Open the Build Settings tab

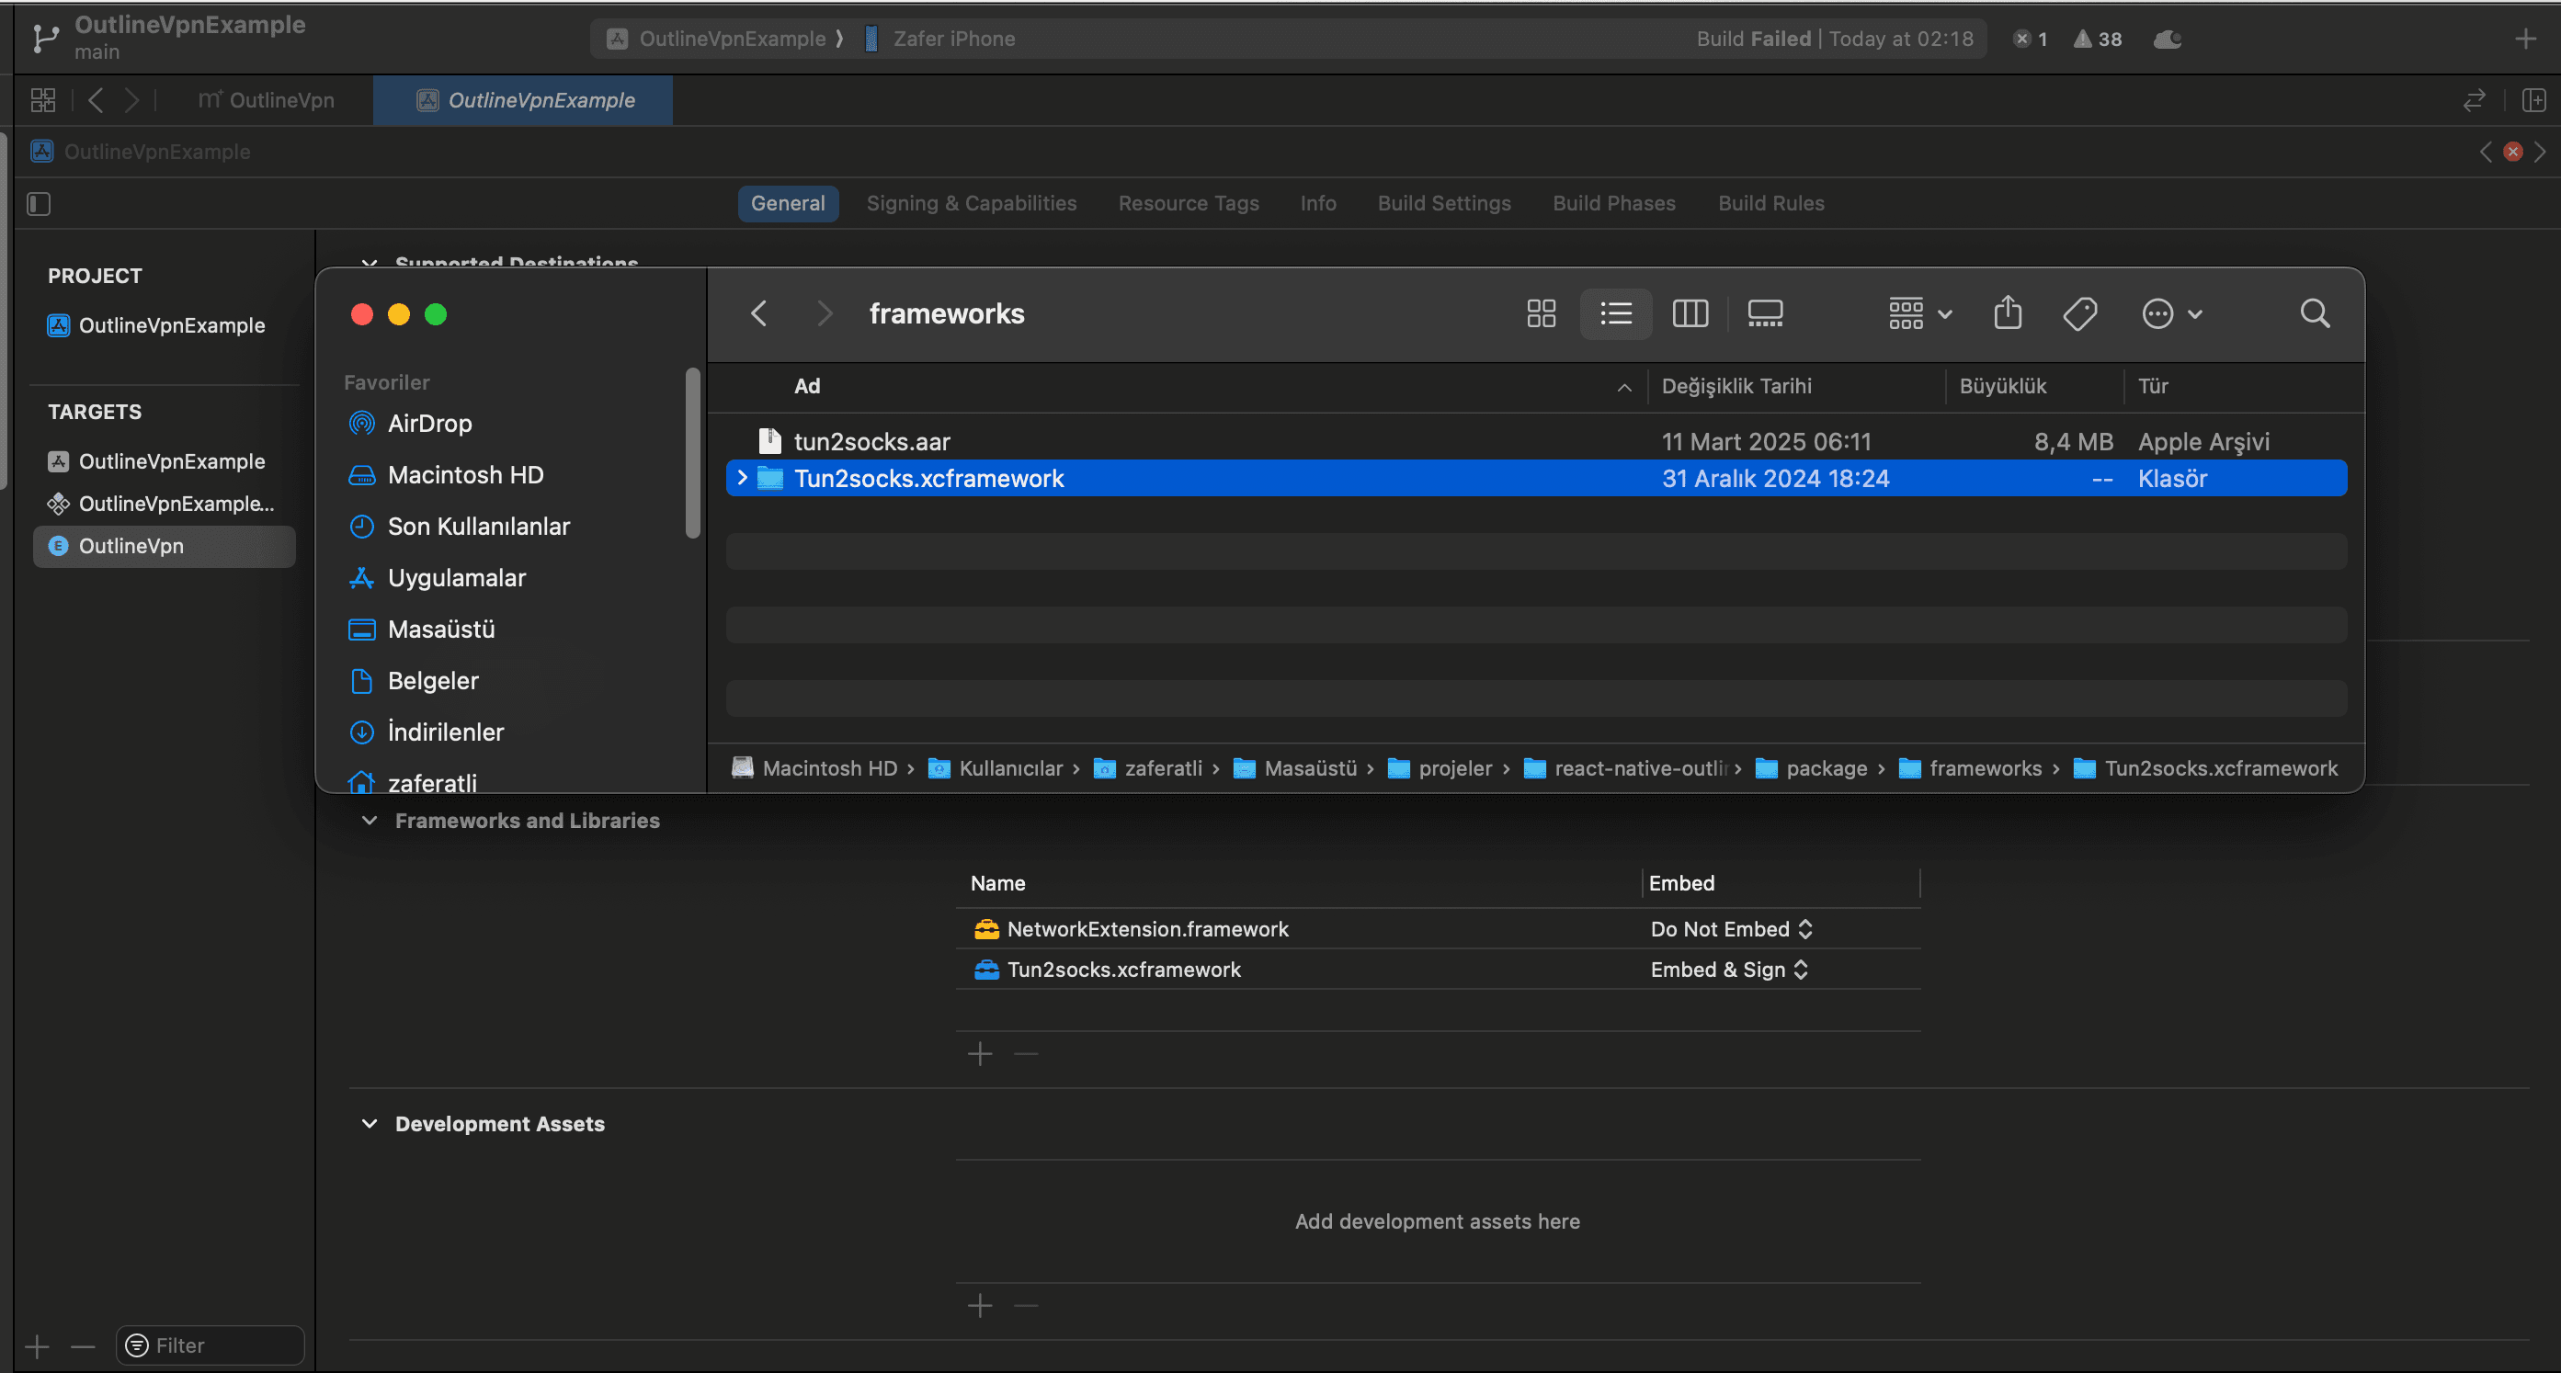click(1443, 203)
